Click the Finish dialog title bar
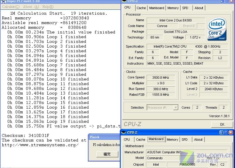This screenshot has width=235, height=168. [104, 137]
